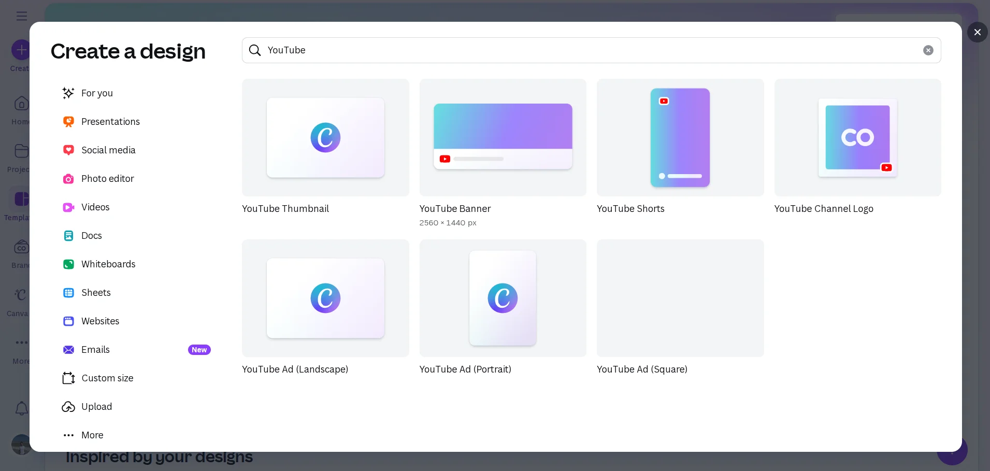Open the notifications bell

point(21,408)
